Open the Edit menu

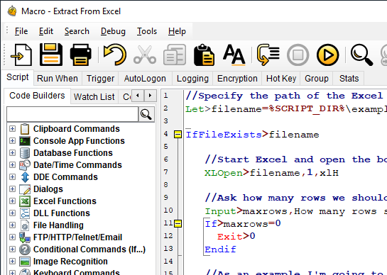(46, 32)
